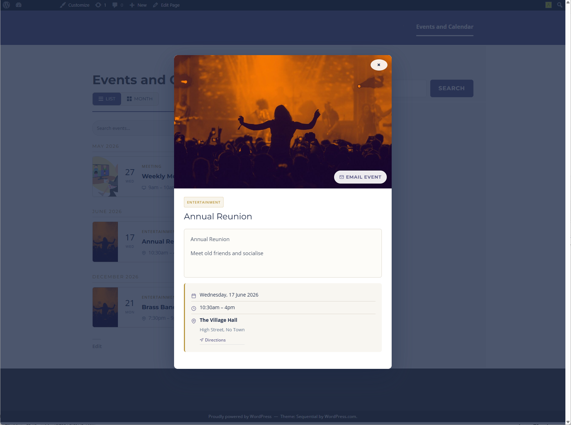This screenshot has height=425, width=571.
Task: Open the New content menu
Action: point(138,5)
